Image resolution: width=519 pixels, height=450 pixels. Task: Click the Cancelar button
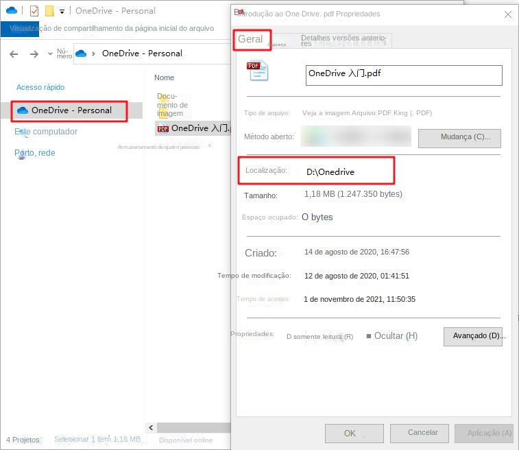point(420,434)
